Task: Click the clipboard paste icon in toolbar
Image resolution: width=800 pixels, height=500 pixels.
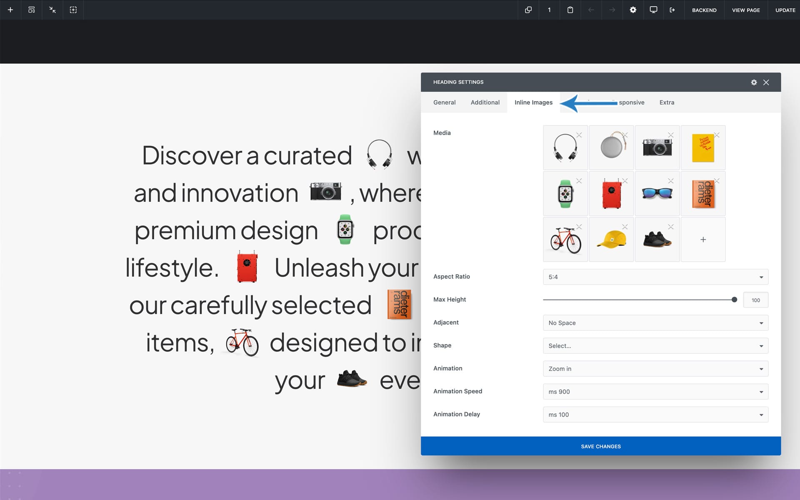Action: [570, 10]
